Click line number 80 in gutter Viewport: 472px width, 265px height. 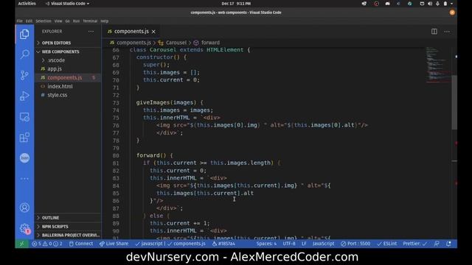116,155
